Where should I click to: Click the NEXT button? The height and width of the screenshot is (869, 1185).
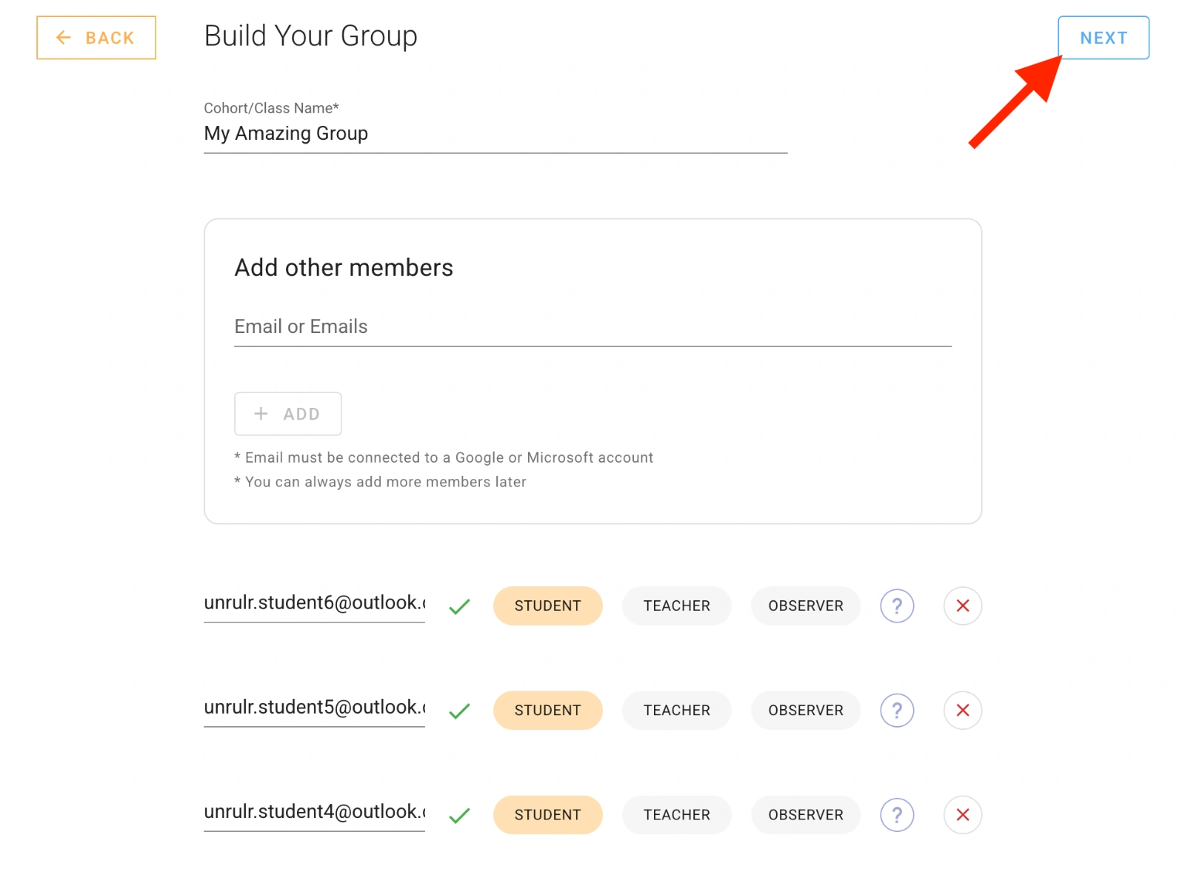coord(1103,38)
